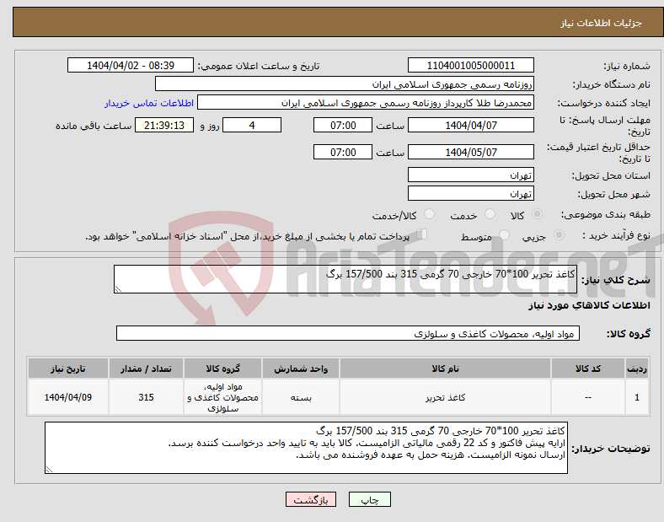Click the quantity cell 315
The height and width of the screenshot is (522, 664).
(146, 397)
